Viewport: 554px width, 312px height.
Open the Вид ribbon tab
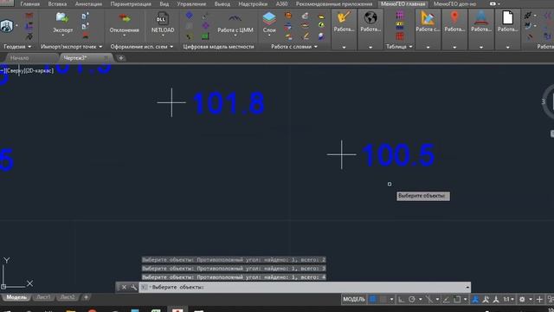pyautogui.click(x=164, y=3)
